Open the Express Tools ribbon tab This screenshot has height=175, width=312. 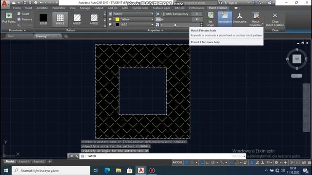(x=140, y=8)
